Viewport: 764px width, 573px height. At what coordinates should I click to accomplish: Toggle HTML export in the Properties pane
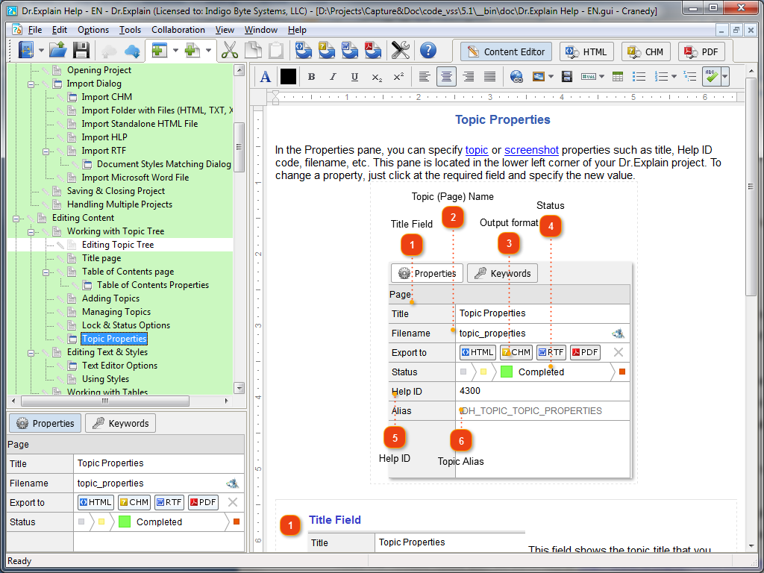96,502
